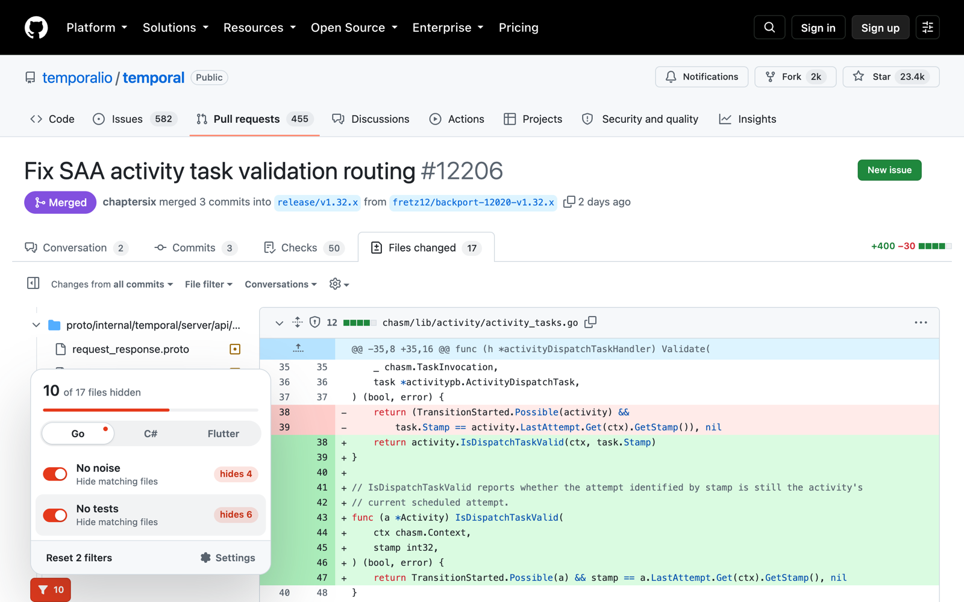
Task: Click the Sign in button
Action: [x=818, y=28]
